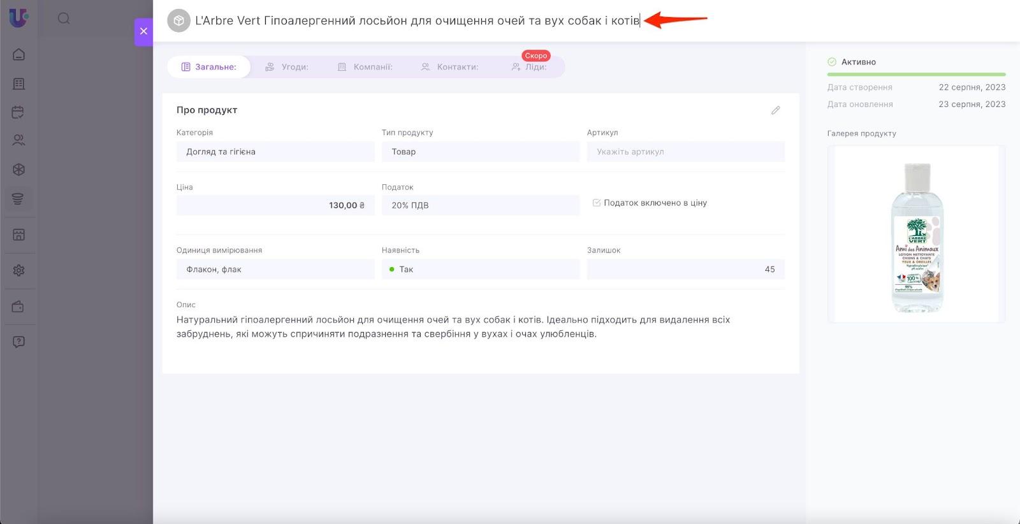Screen dimensions: 1020x524
Task: Open the settings gear icon in sidebar
Action: pyautogui.click(x=18, y=270)
